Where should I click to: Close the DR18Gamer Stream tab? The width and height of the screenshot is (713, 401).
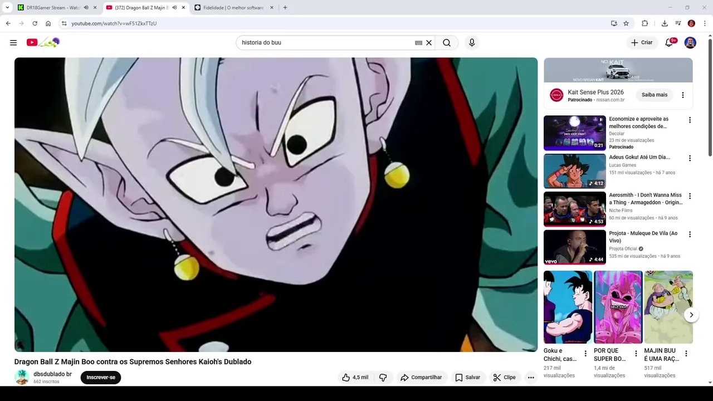pos(95,8)
